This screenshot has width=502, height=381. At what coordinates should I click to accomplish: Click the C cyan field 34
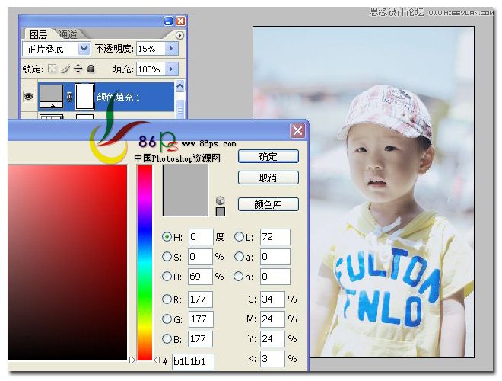point(272,299)
